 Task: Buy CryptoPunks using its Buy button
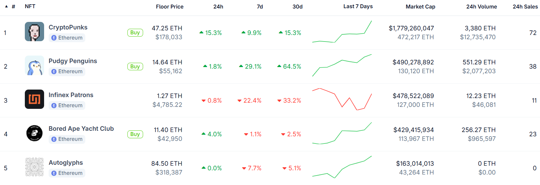135,33
